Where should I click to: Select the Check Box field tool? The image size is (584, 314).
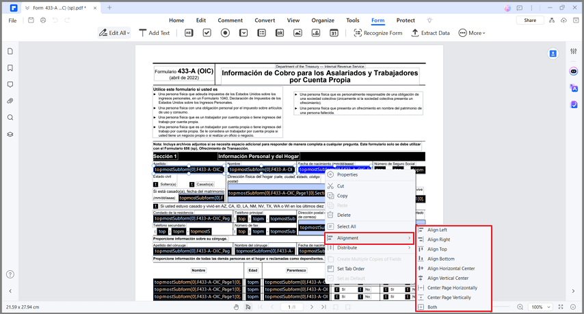point(207,33)
